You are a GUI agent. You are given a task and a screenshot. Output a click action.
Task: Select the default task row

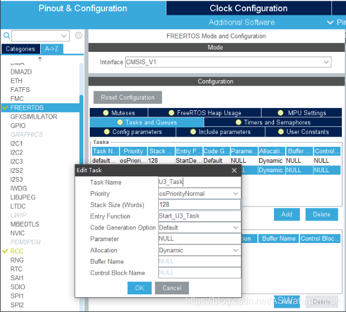(x=216, y=160)
